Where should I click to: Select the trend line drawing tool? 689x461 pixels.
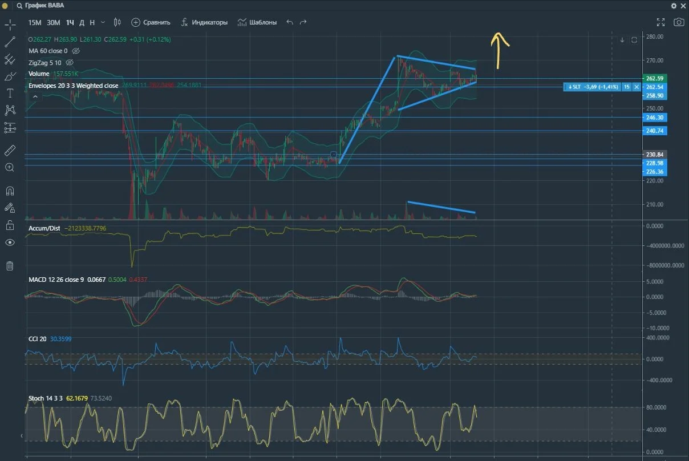click(10, 42)
